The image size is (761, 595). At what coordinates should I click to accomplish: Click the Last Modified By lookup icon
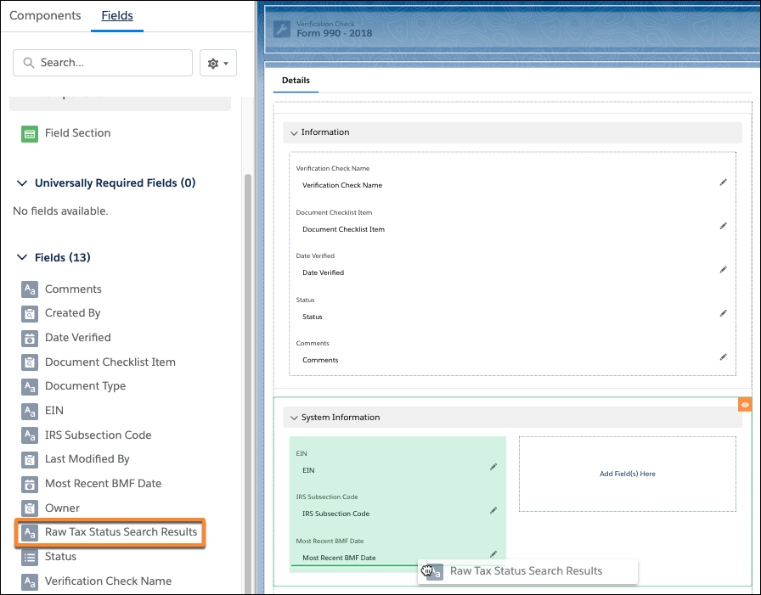(30, 460)
